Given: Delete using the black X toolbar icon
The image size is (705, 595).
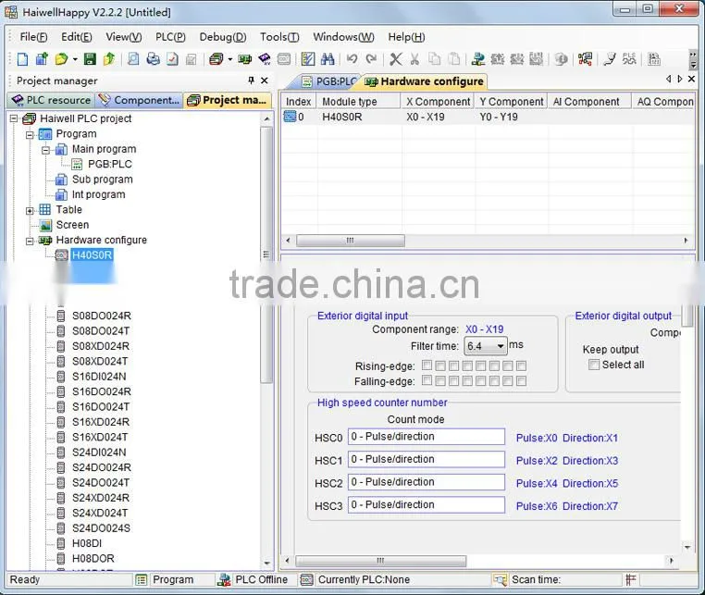Looking at the screenshot, I should tap(396, 59).
